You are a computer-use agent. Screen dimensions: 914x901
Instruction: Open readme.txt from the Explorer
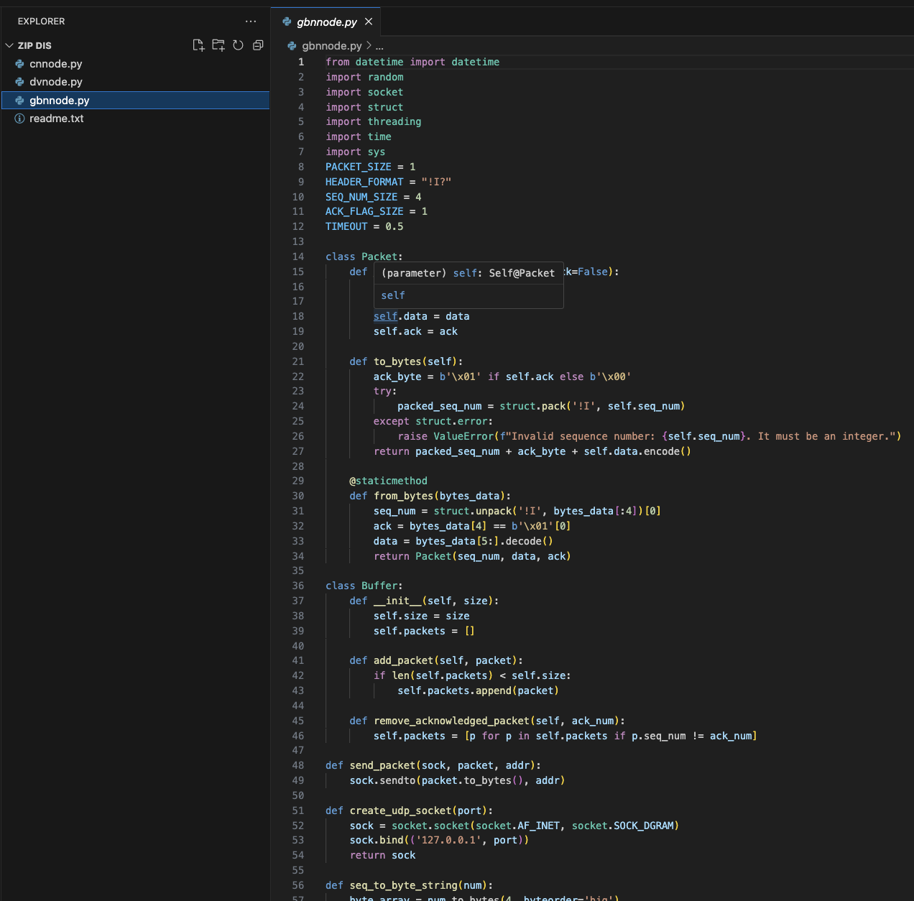coord(56,118)
